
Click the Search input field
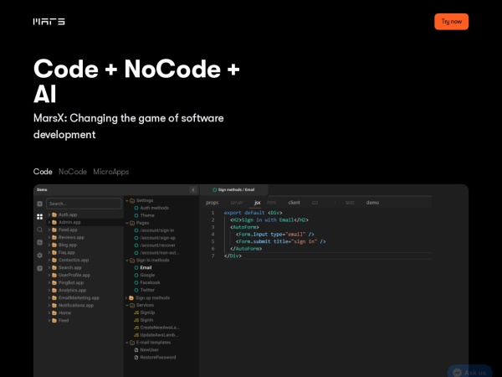click(84, 204)
